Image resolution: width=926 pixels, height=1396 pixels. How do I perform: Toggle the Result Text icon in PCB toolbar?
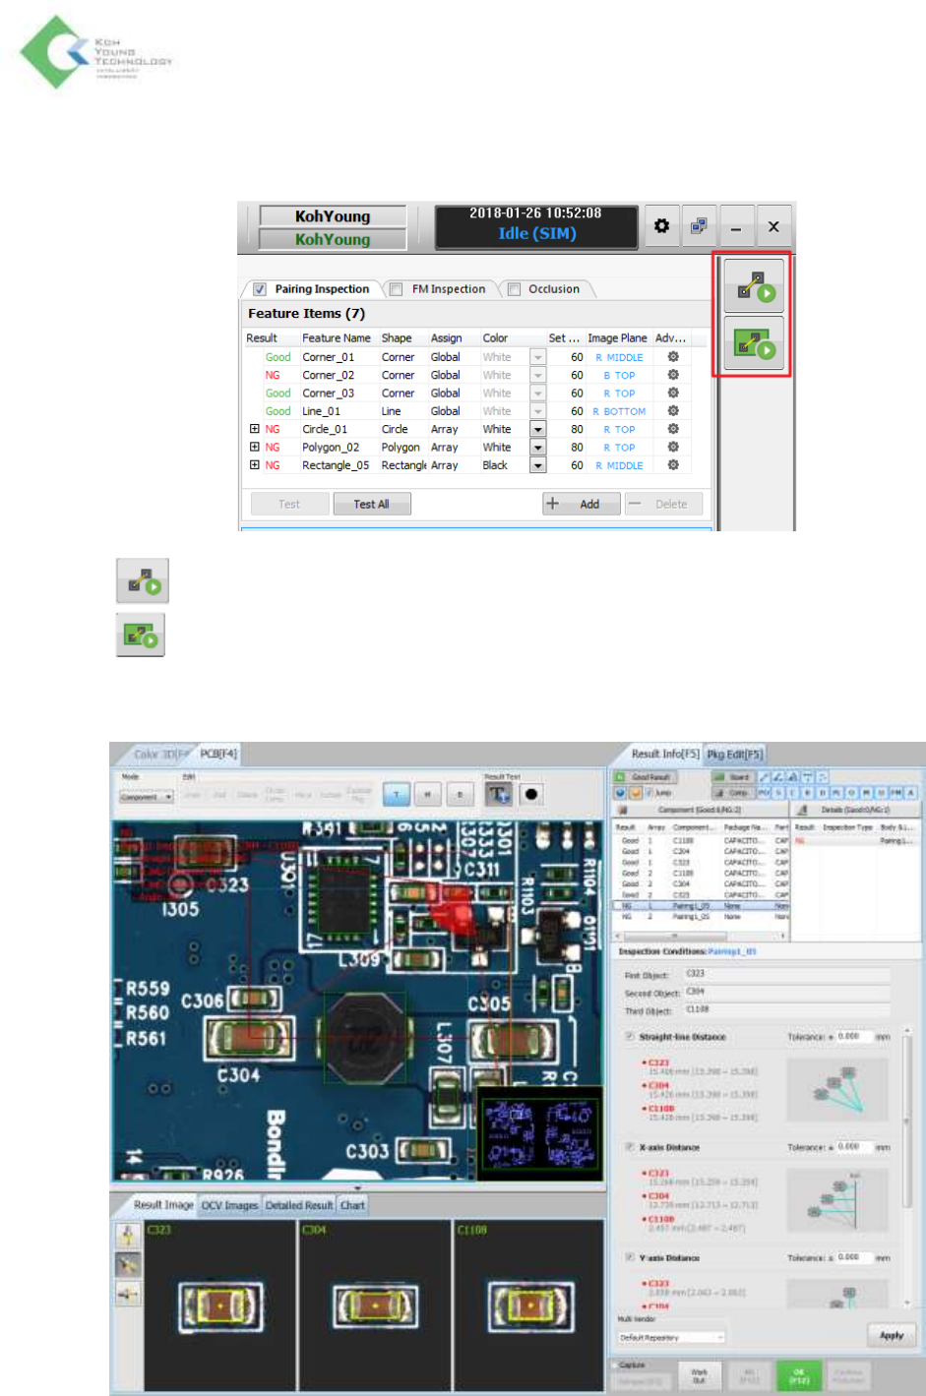498,794
